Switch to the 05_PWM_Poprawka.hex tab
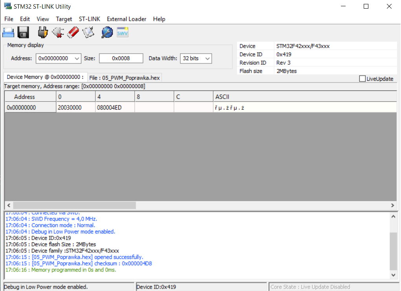This screenshot has width=401, height=291. (125, 77)
